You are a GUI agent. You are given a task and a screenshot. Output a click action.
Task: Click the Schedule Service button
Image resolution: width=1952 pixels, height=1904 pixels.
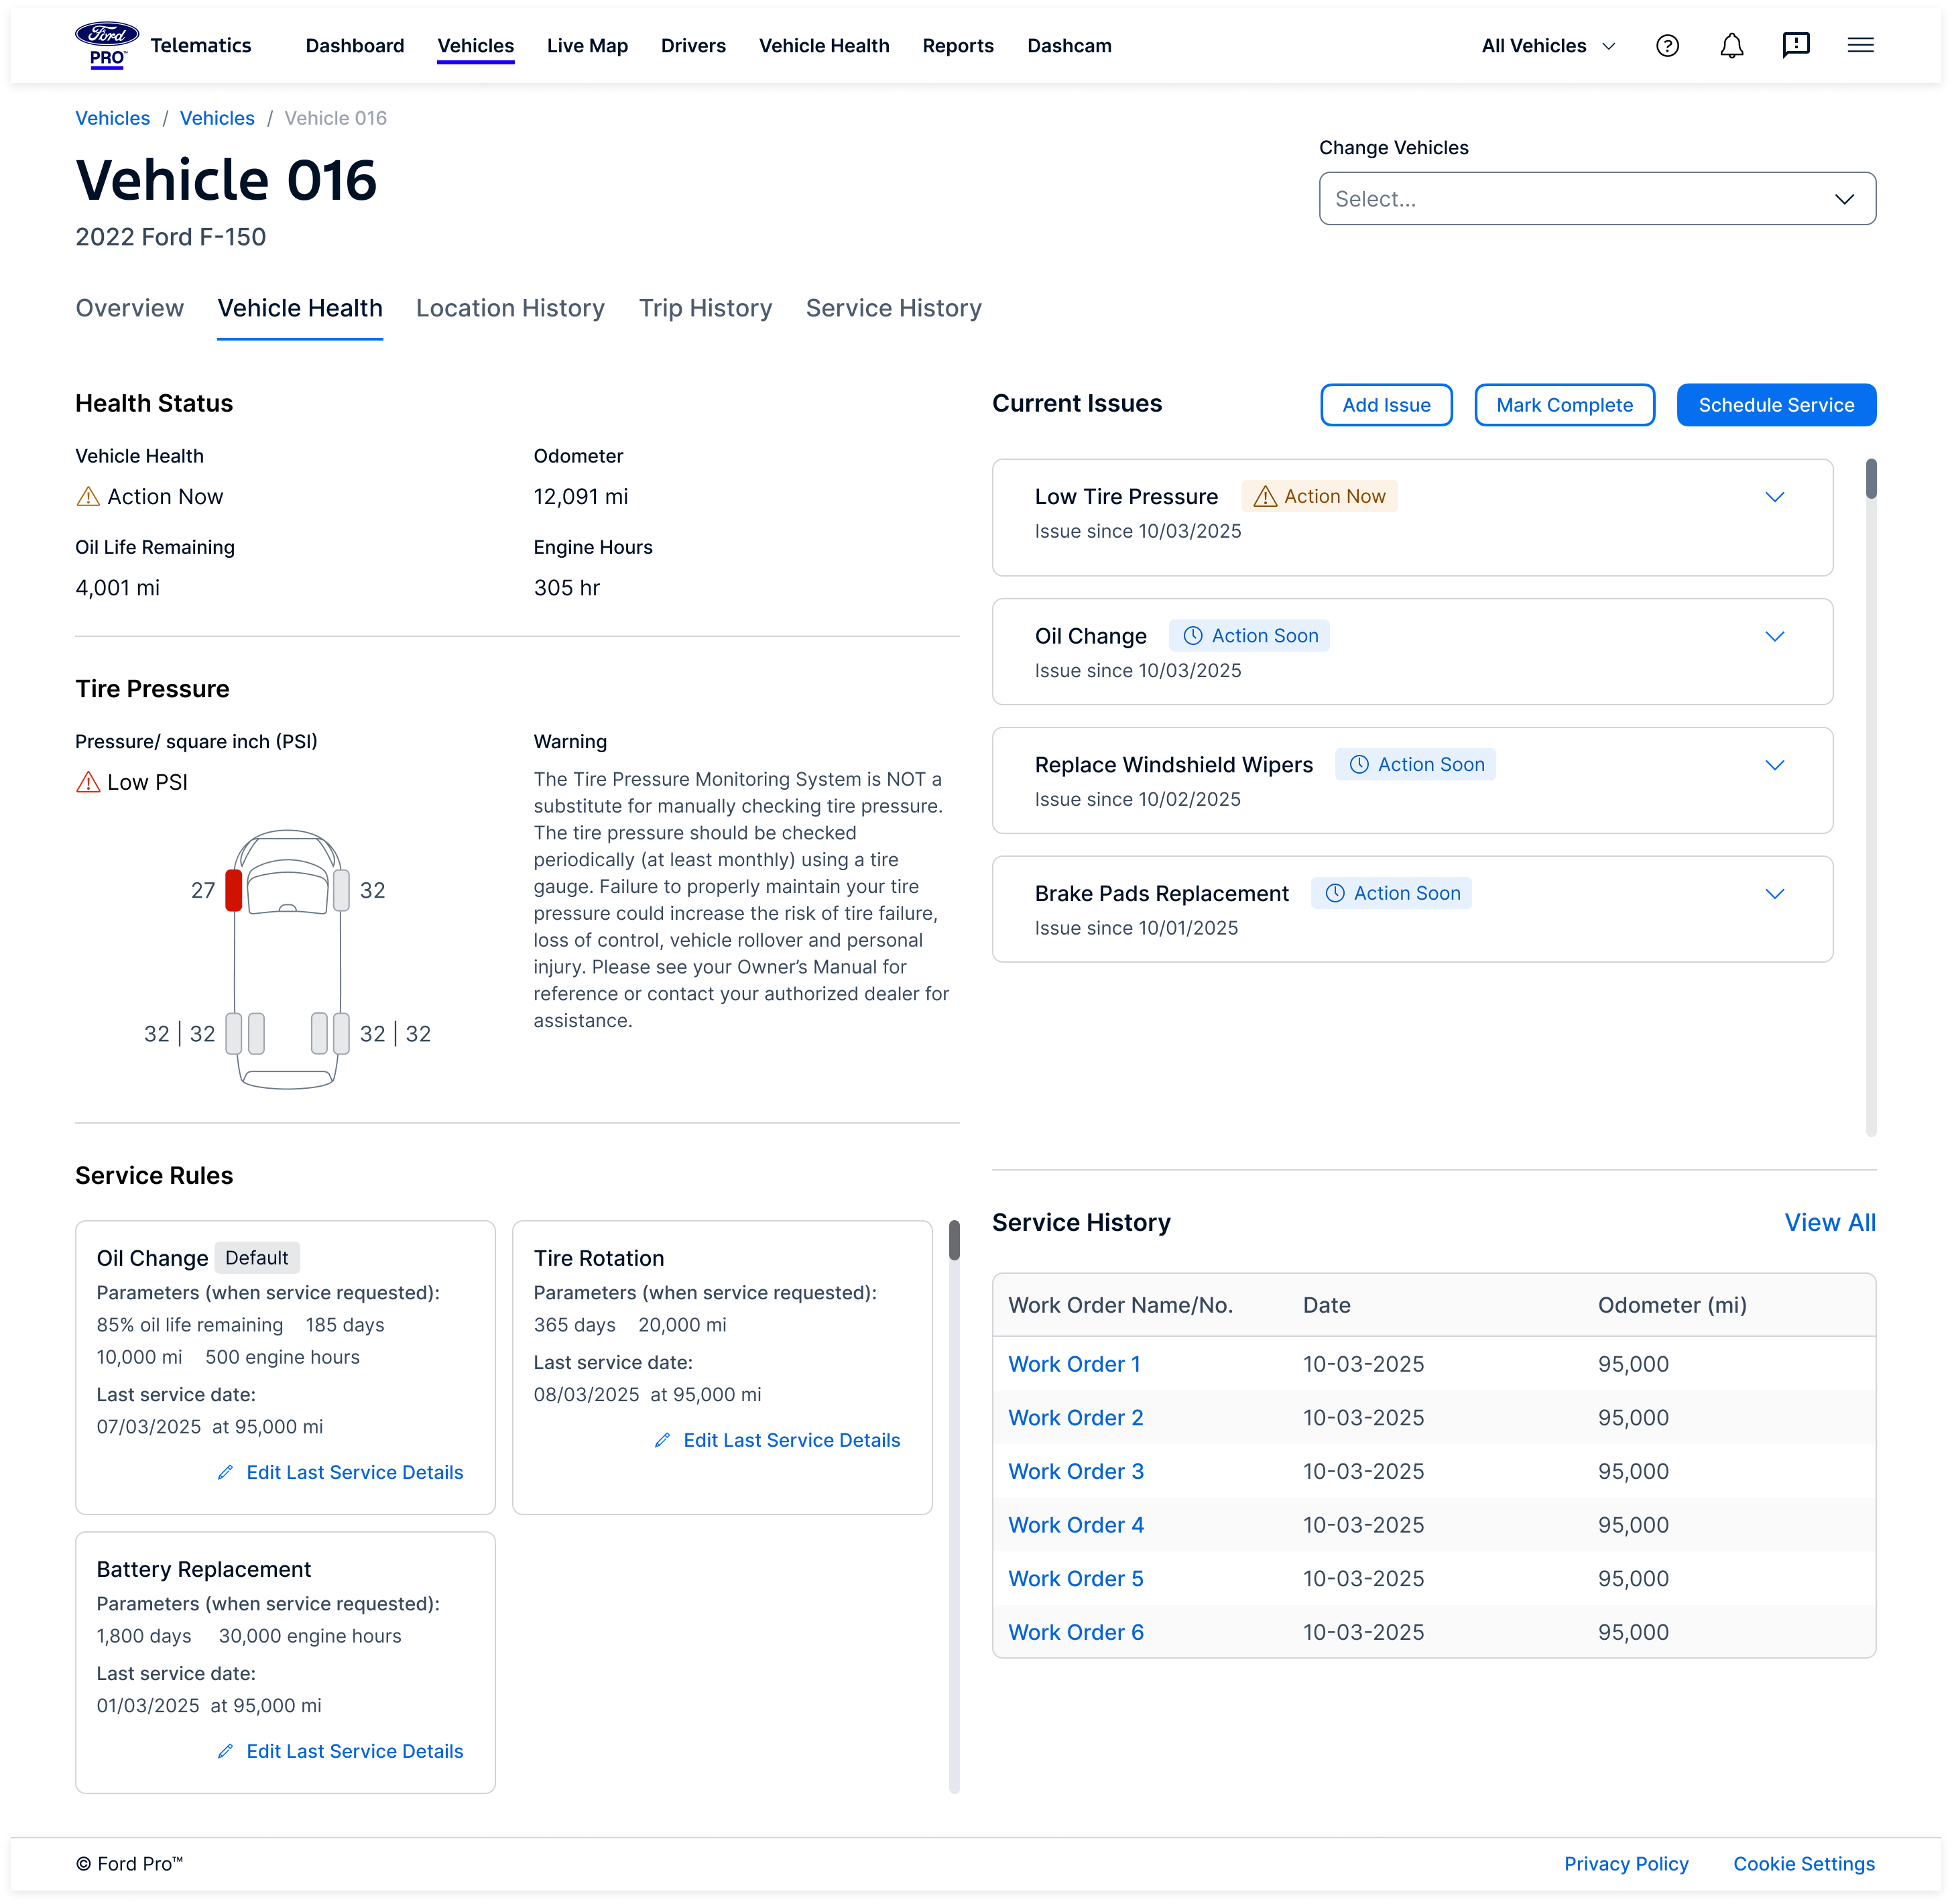[x=1776, y=404]
